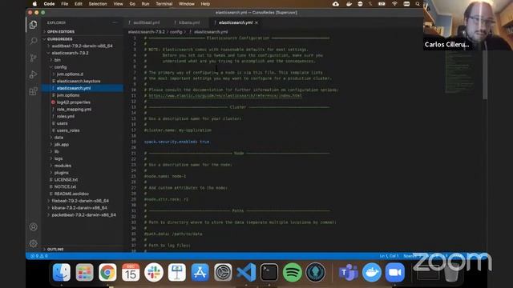Screen dimensions: 513x288
Task: Open the Source Control view
Action: point(33,58)
